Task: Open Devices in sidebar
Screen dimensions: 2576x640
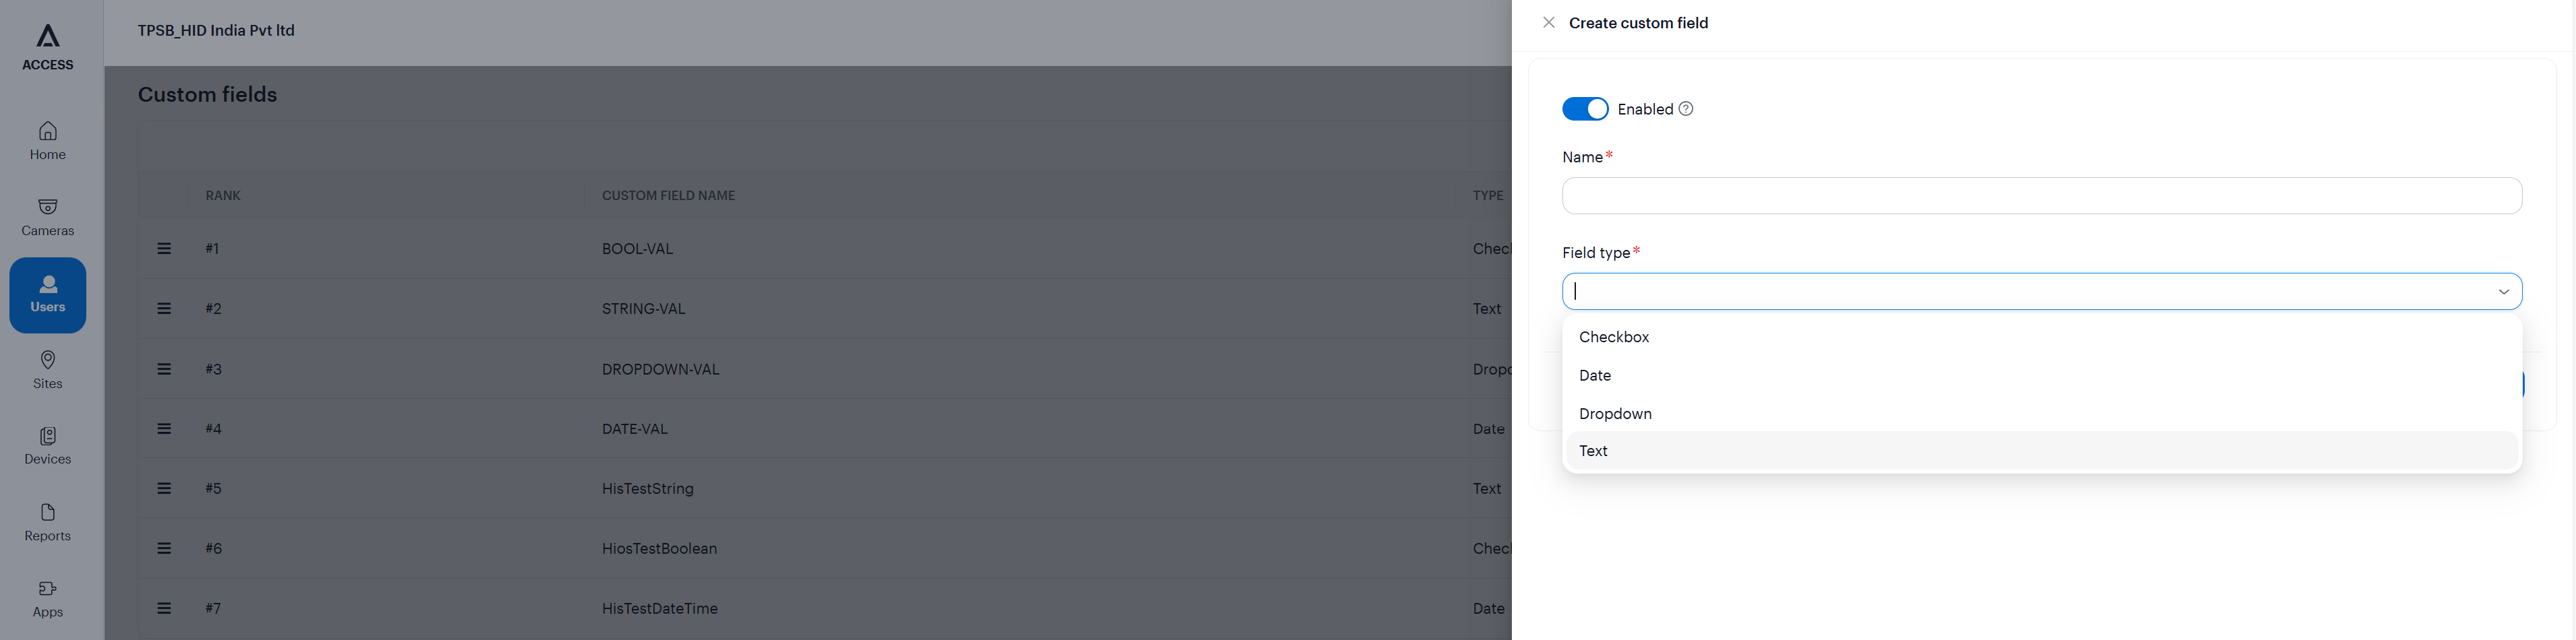Action: pos(48,446)
